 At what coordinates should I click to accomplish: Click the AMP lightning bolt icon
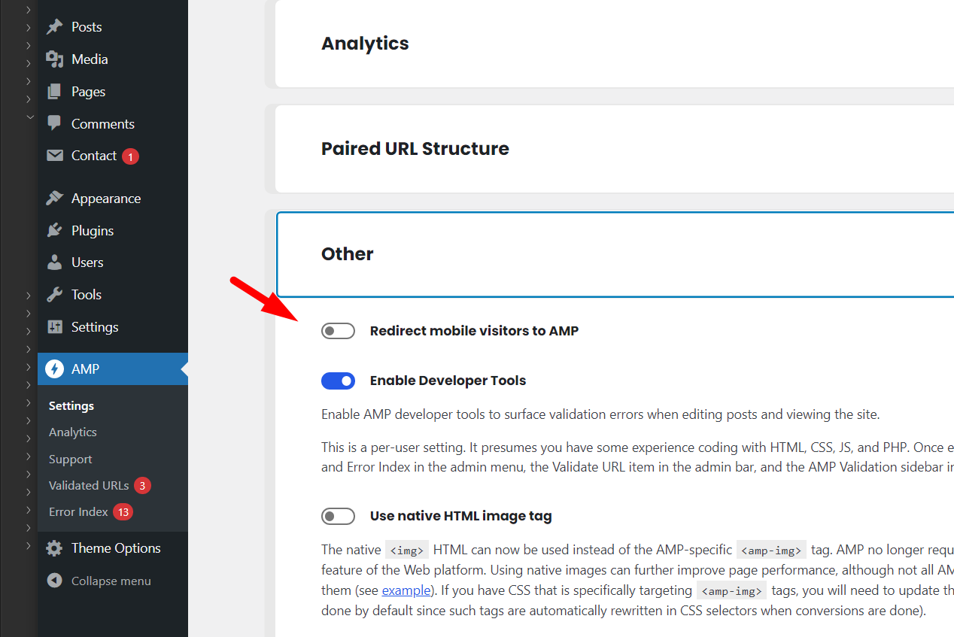[x=54, y=369]
